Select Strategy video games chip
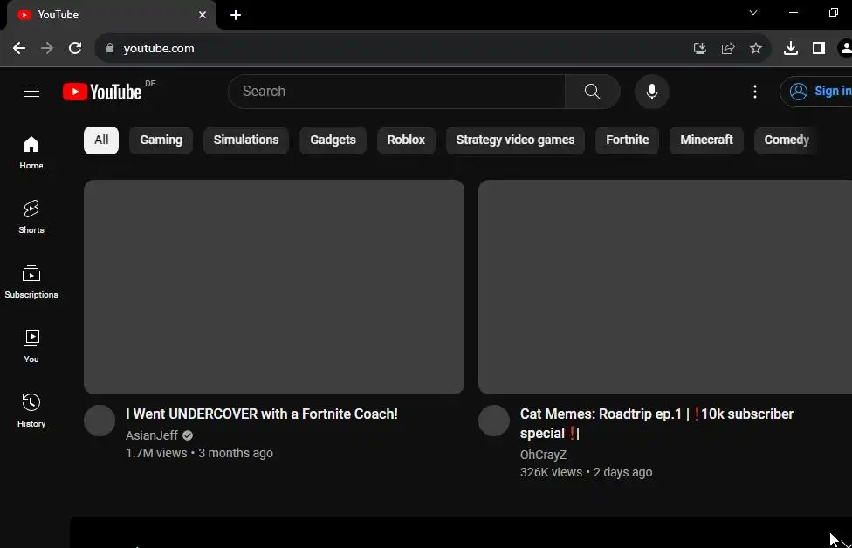The width and height of the screenshot is (852, 548). click(515, 140)
